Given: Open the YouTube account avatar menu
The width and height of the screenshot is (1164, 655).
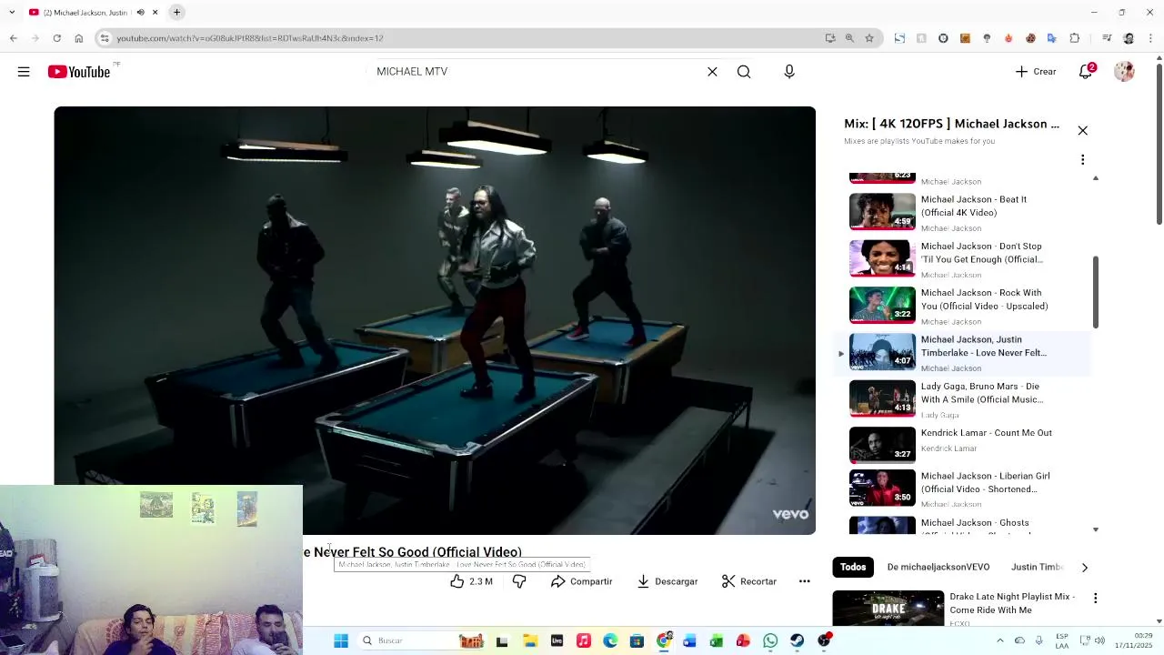Looking at the screenshot, I should [1124, 72].
